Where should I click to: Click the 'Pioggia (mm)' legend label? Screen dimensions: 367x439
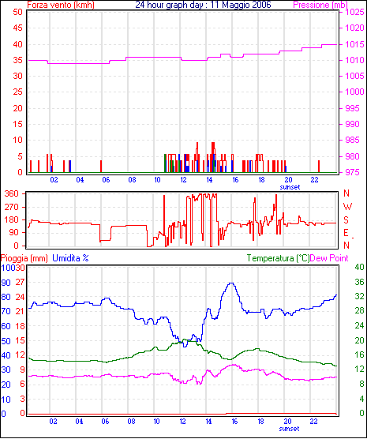[24, 258]
